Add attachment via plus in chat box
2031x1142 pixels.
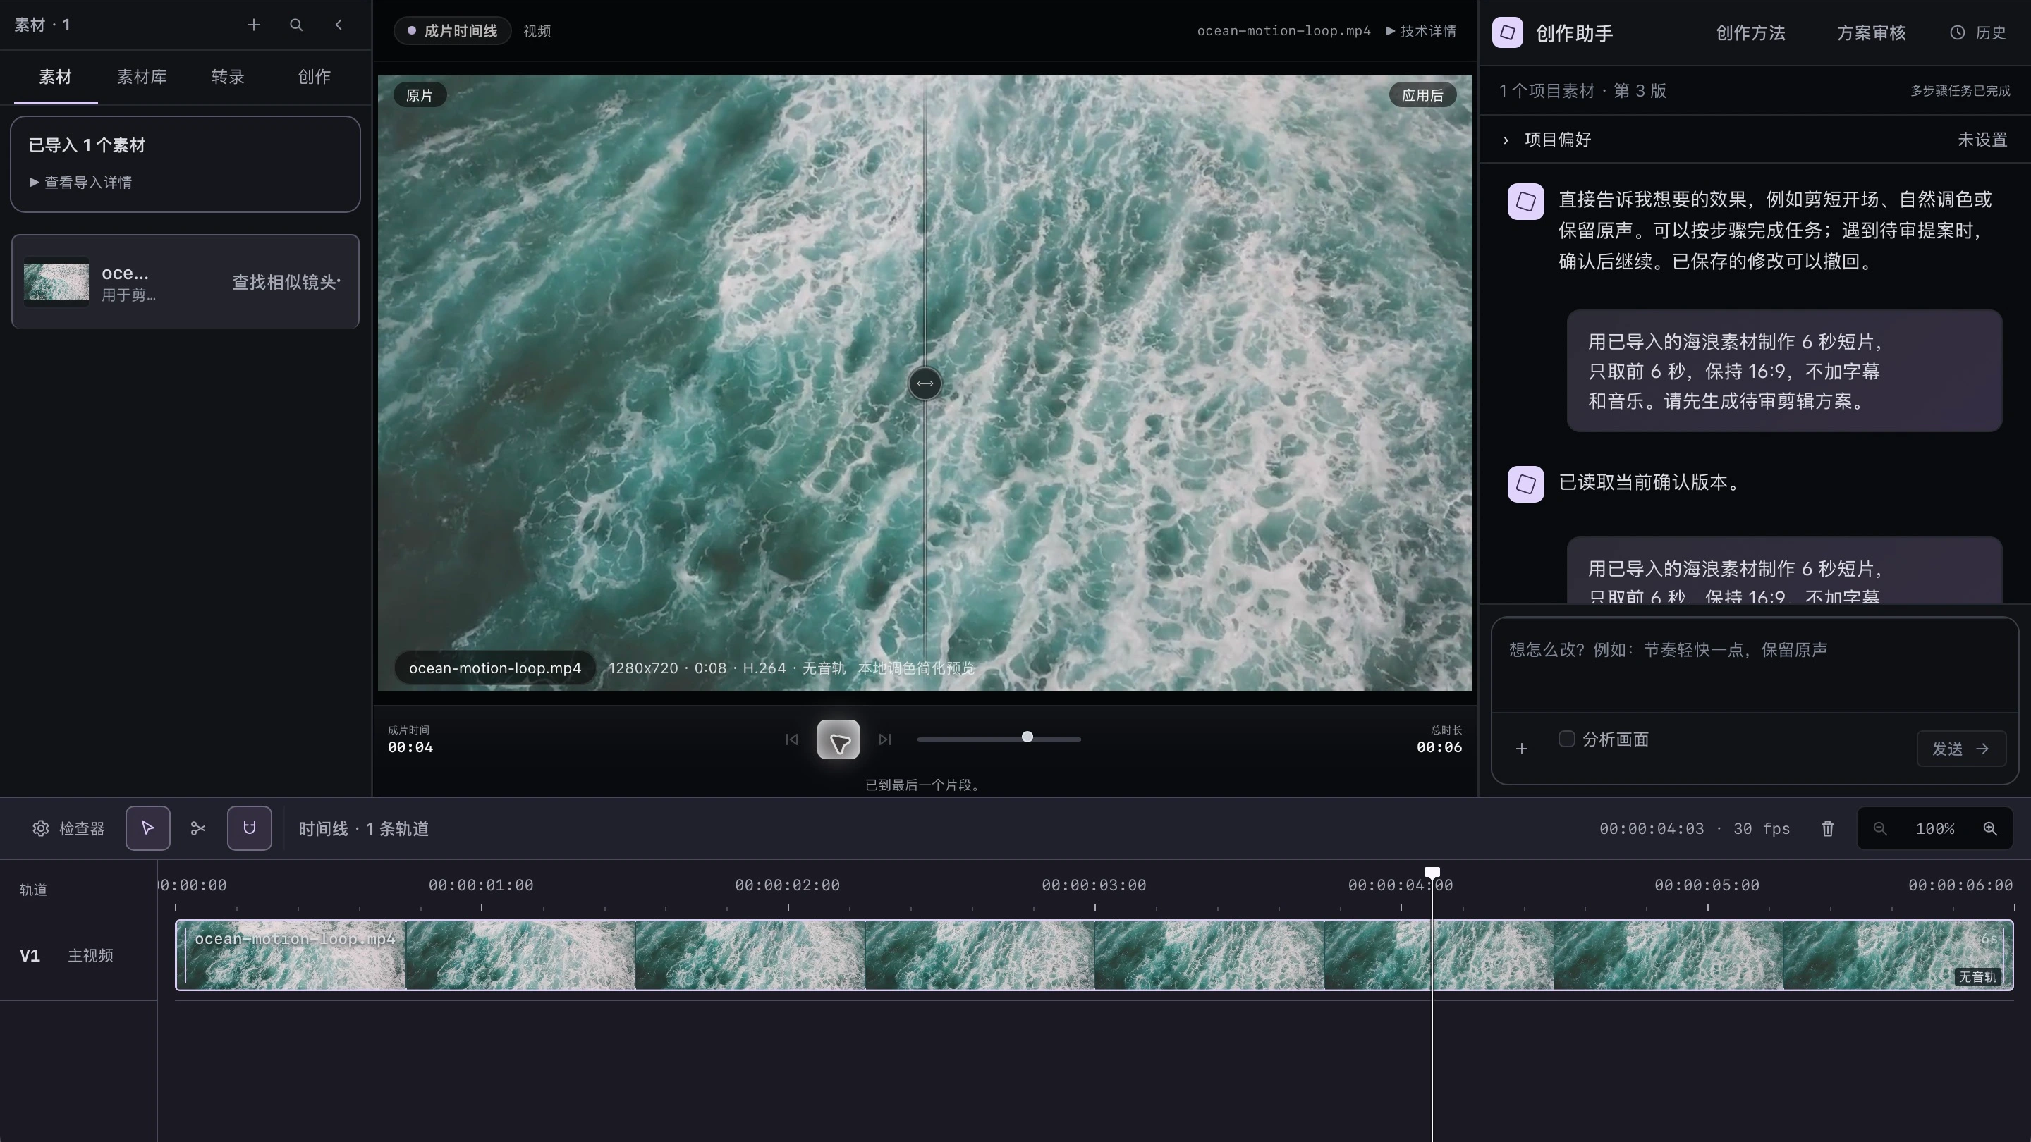1522,748
